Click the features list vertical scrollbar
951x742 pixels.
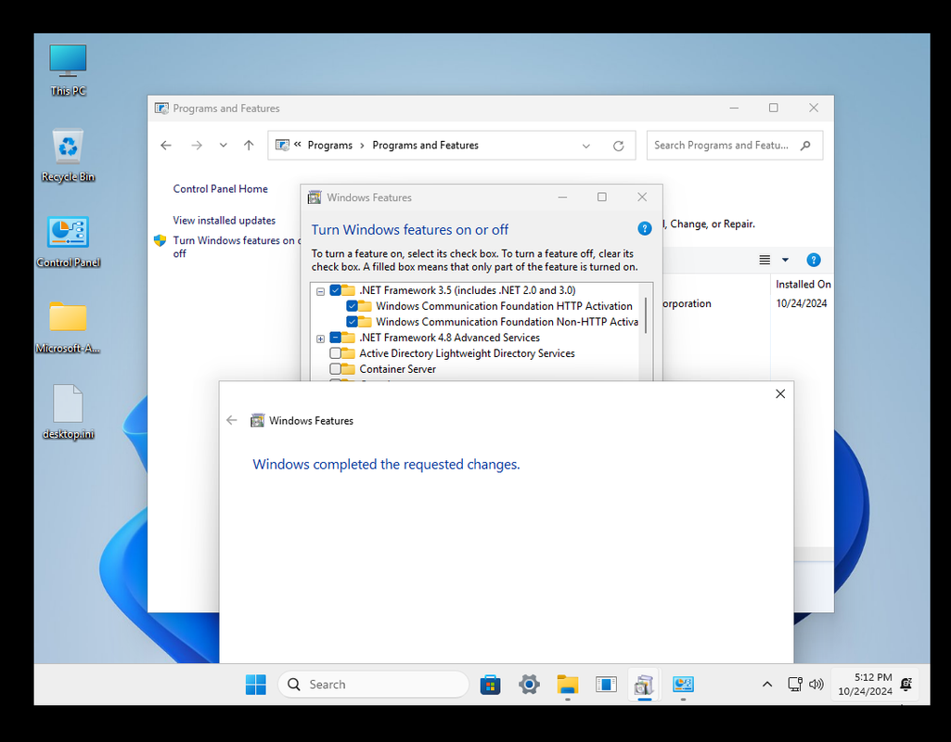click(646, 315)
